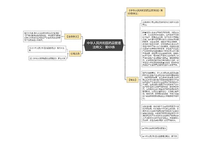Open the bulleted 释义:第70条 node

tap(160, 136)
